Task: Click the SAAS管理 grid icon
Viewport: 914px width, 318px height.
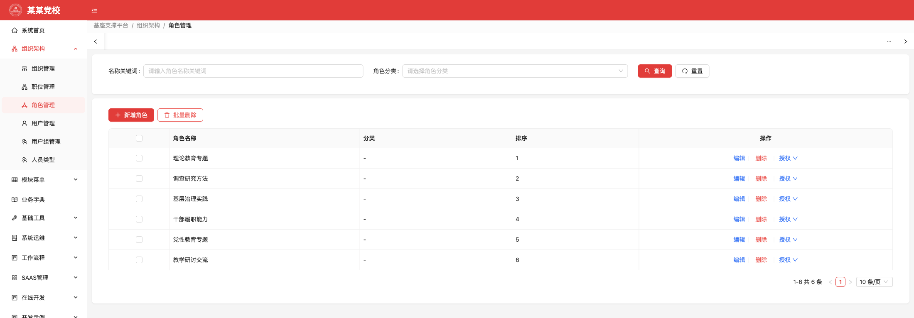Action: coord(15,278)
